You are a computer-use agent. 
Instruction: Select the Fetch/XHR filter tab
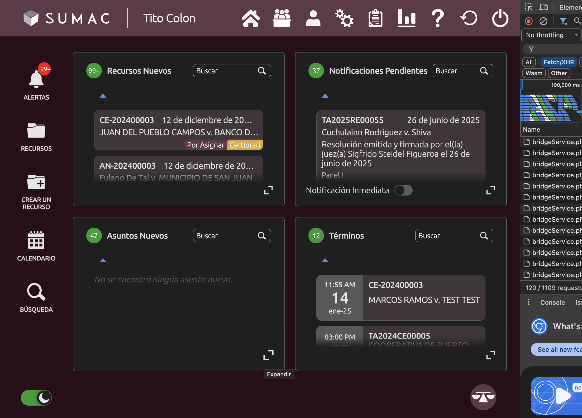tap(559, 62)
